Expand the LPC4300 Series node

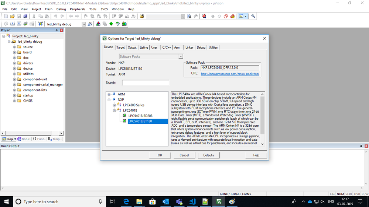click(115, 105)
